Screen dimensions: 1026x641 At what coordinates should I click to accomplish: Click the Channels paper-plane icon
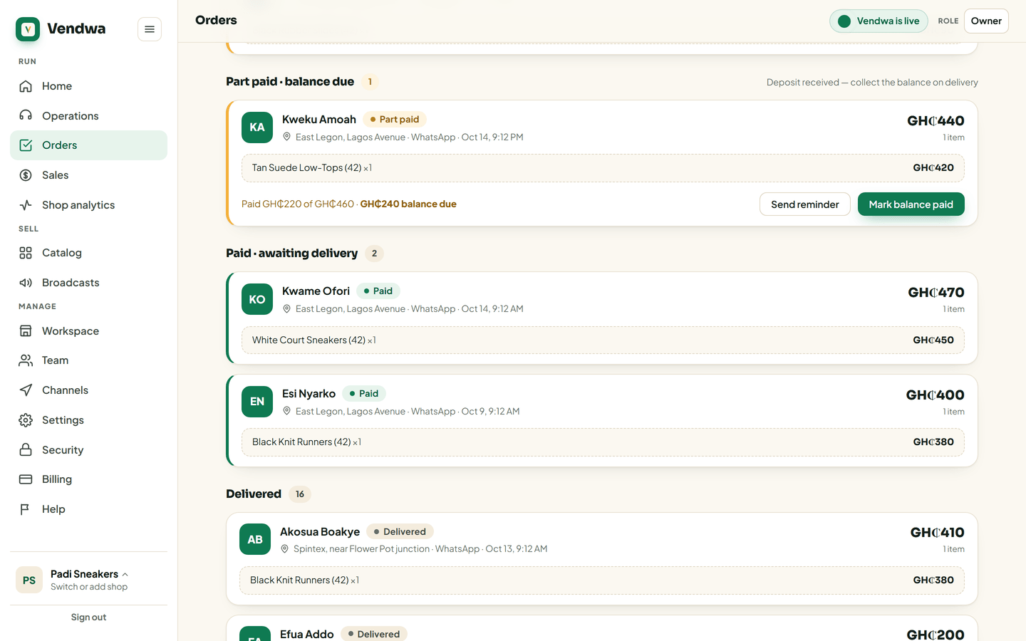pos(26,390)
